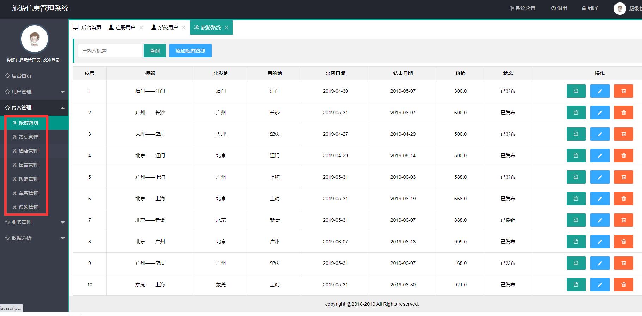Viewport: 642px width, 316px height.
Task: Open details for the 北京——新会 route
Action: (576, 220)
